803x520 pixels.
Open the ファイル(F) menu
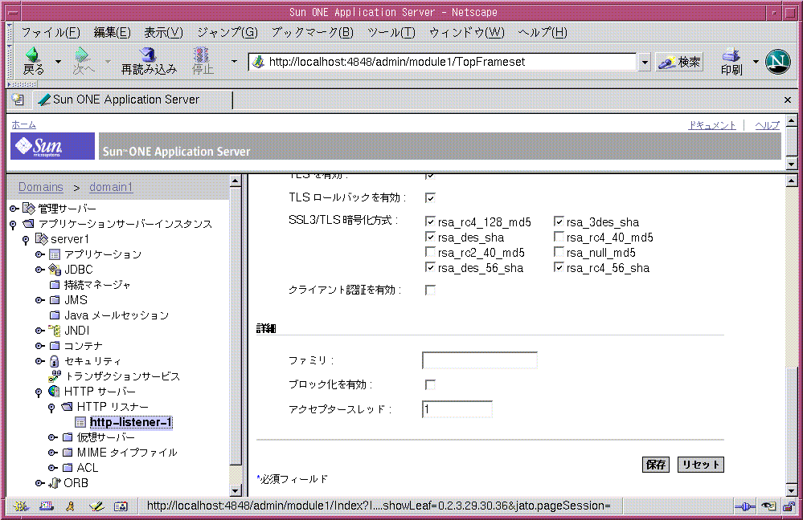click(51, 33)
